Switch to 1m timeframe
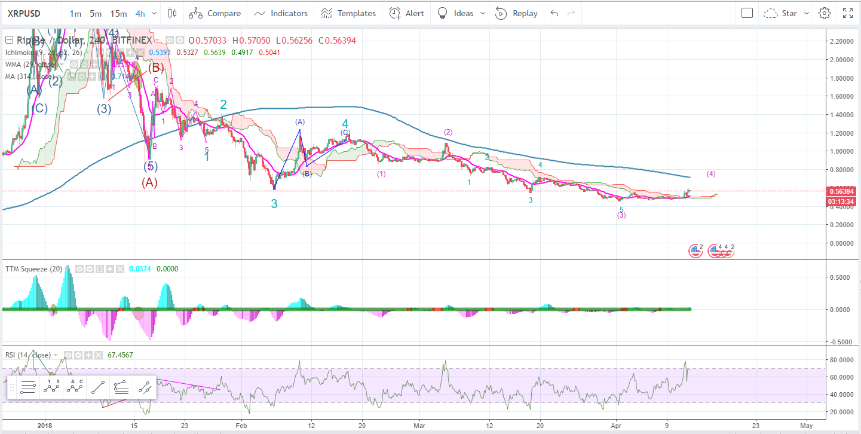The height and width of the screenshot is (434, 861). tap(75, 13)
